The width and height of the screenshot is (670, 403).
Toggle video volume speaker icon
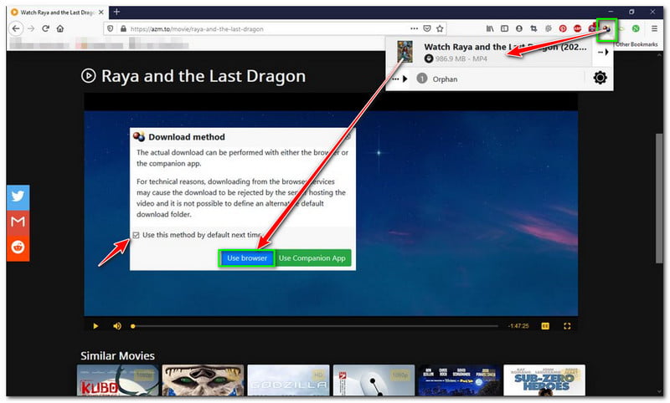117,326
